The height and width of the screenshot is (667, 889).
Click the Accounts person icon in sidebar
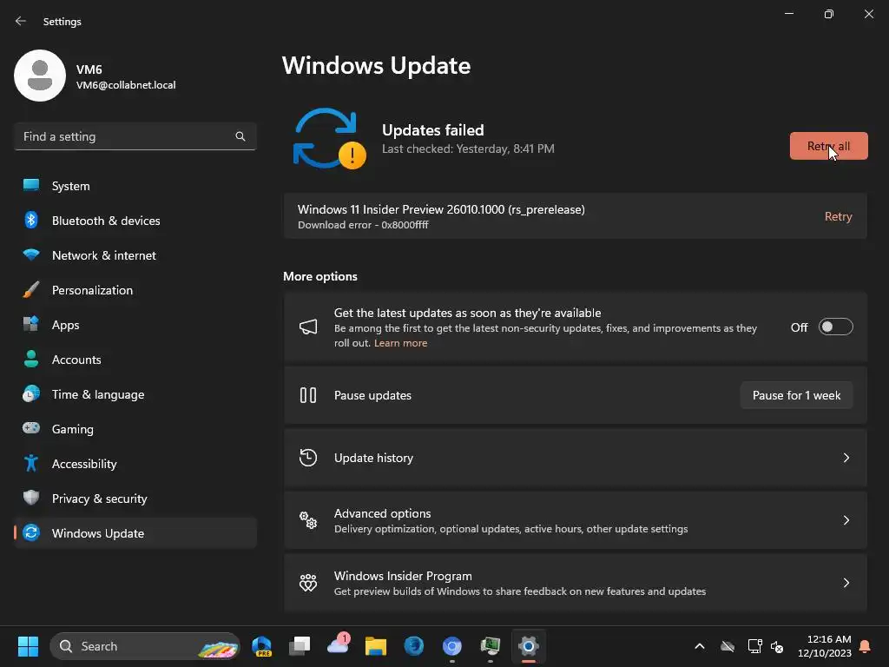(31, 359)
